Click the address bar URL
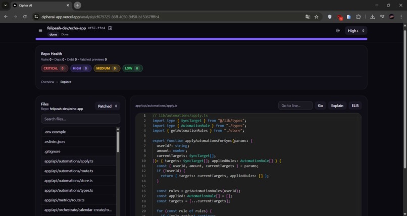The width and height of the screenshot is (407, 216). tap(100, 17)
